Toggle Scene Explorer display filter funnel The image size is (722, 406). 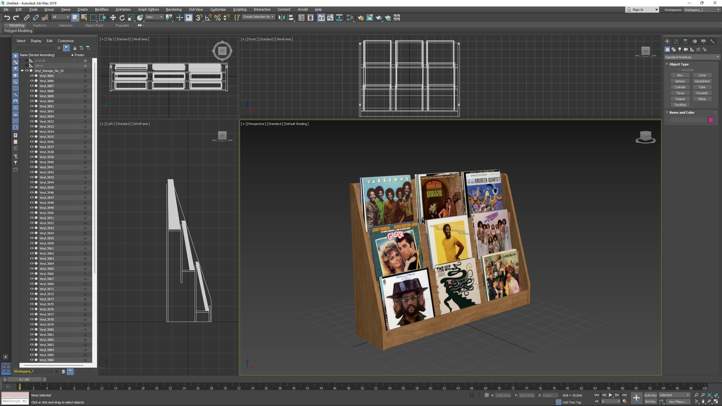click(67, 48)
